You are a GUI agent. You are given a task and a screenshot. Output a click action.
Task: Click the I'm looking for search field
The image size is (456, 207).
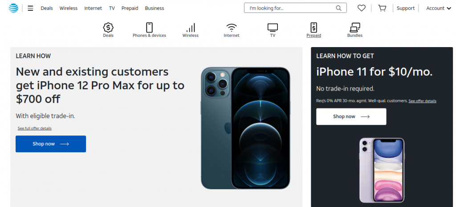click(x=295, y=8)
